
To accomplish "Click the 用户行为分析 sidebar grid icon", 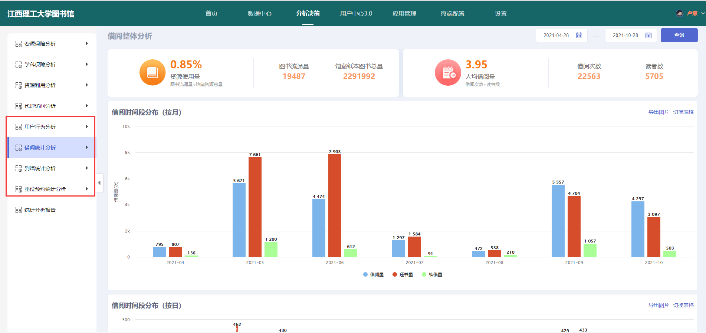I will (x=19, y=127).
